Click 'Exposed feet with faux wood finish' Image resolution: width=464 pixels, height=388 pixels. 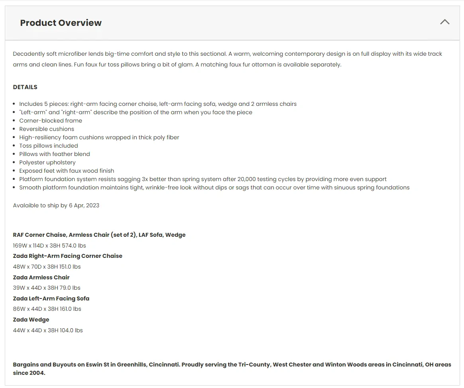(67, 171)
